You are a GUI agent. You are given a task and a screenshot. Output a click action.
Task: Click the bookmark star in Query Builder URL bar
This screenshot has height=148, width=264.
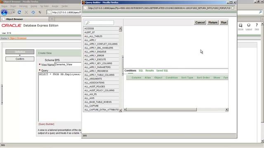pos(233,8)
